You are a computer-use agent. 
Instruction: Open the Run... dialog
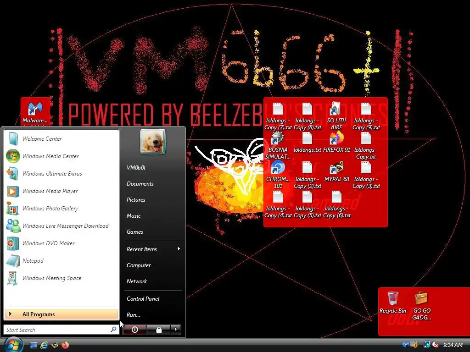153,315
